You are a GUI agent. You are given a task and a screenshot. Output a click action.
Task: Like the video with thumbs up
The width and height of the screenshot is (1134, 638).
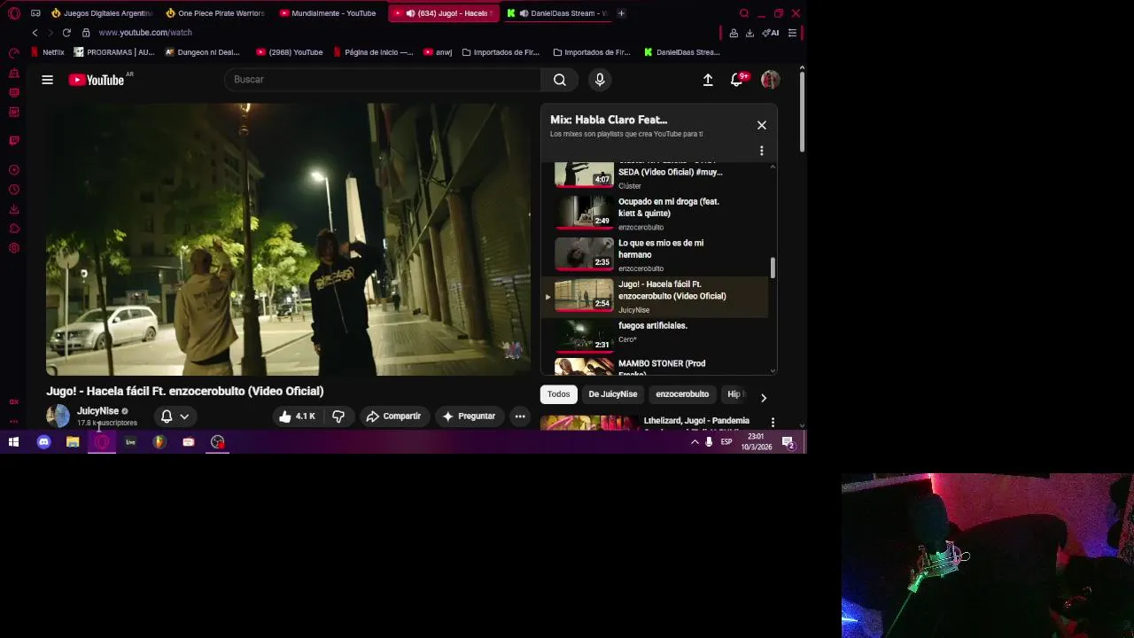click(297, 416)
